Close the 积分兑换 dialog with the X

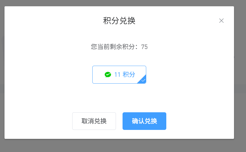[221, 21]
